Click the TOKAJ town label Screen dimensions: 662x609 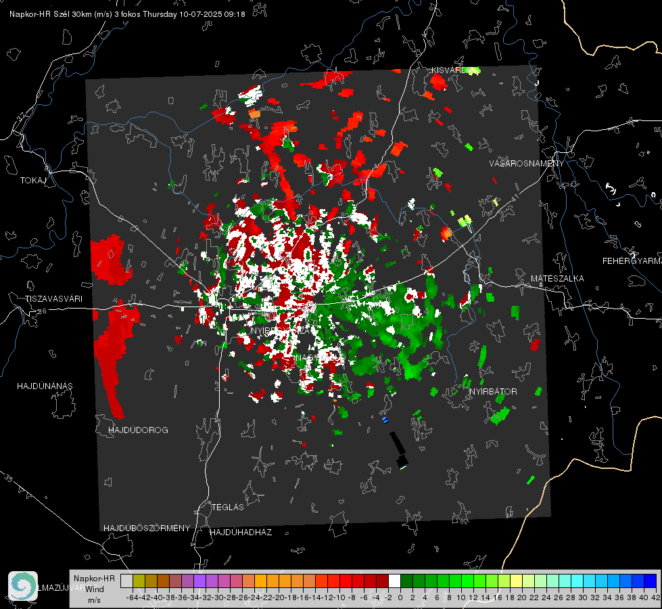click(33, 181)
